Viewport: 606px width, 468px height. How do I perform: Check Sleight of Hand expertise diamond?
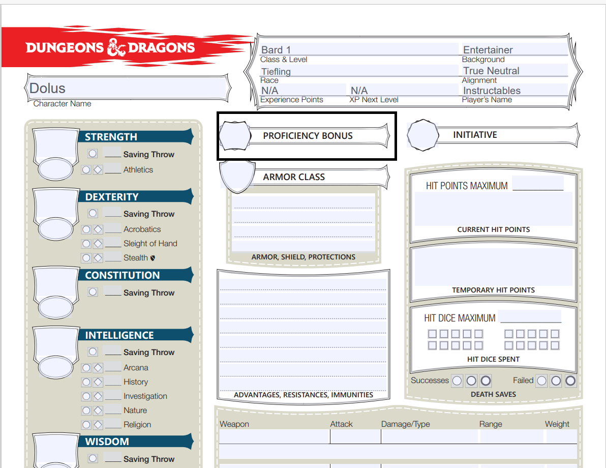point(98,244)
